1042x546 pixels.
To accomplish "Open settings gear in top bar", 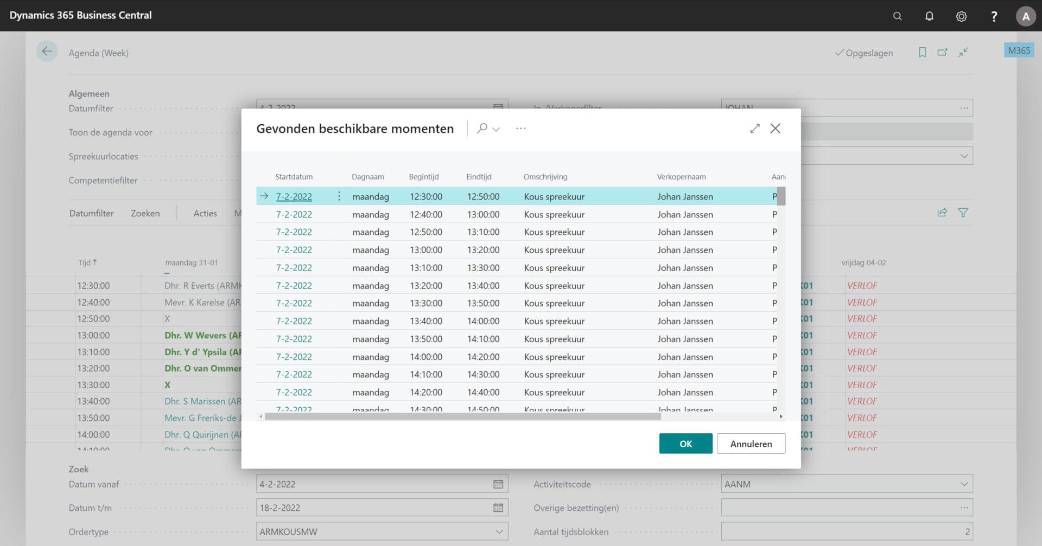I will click(x=961, y=16).
